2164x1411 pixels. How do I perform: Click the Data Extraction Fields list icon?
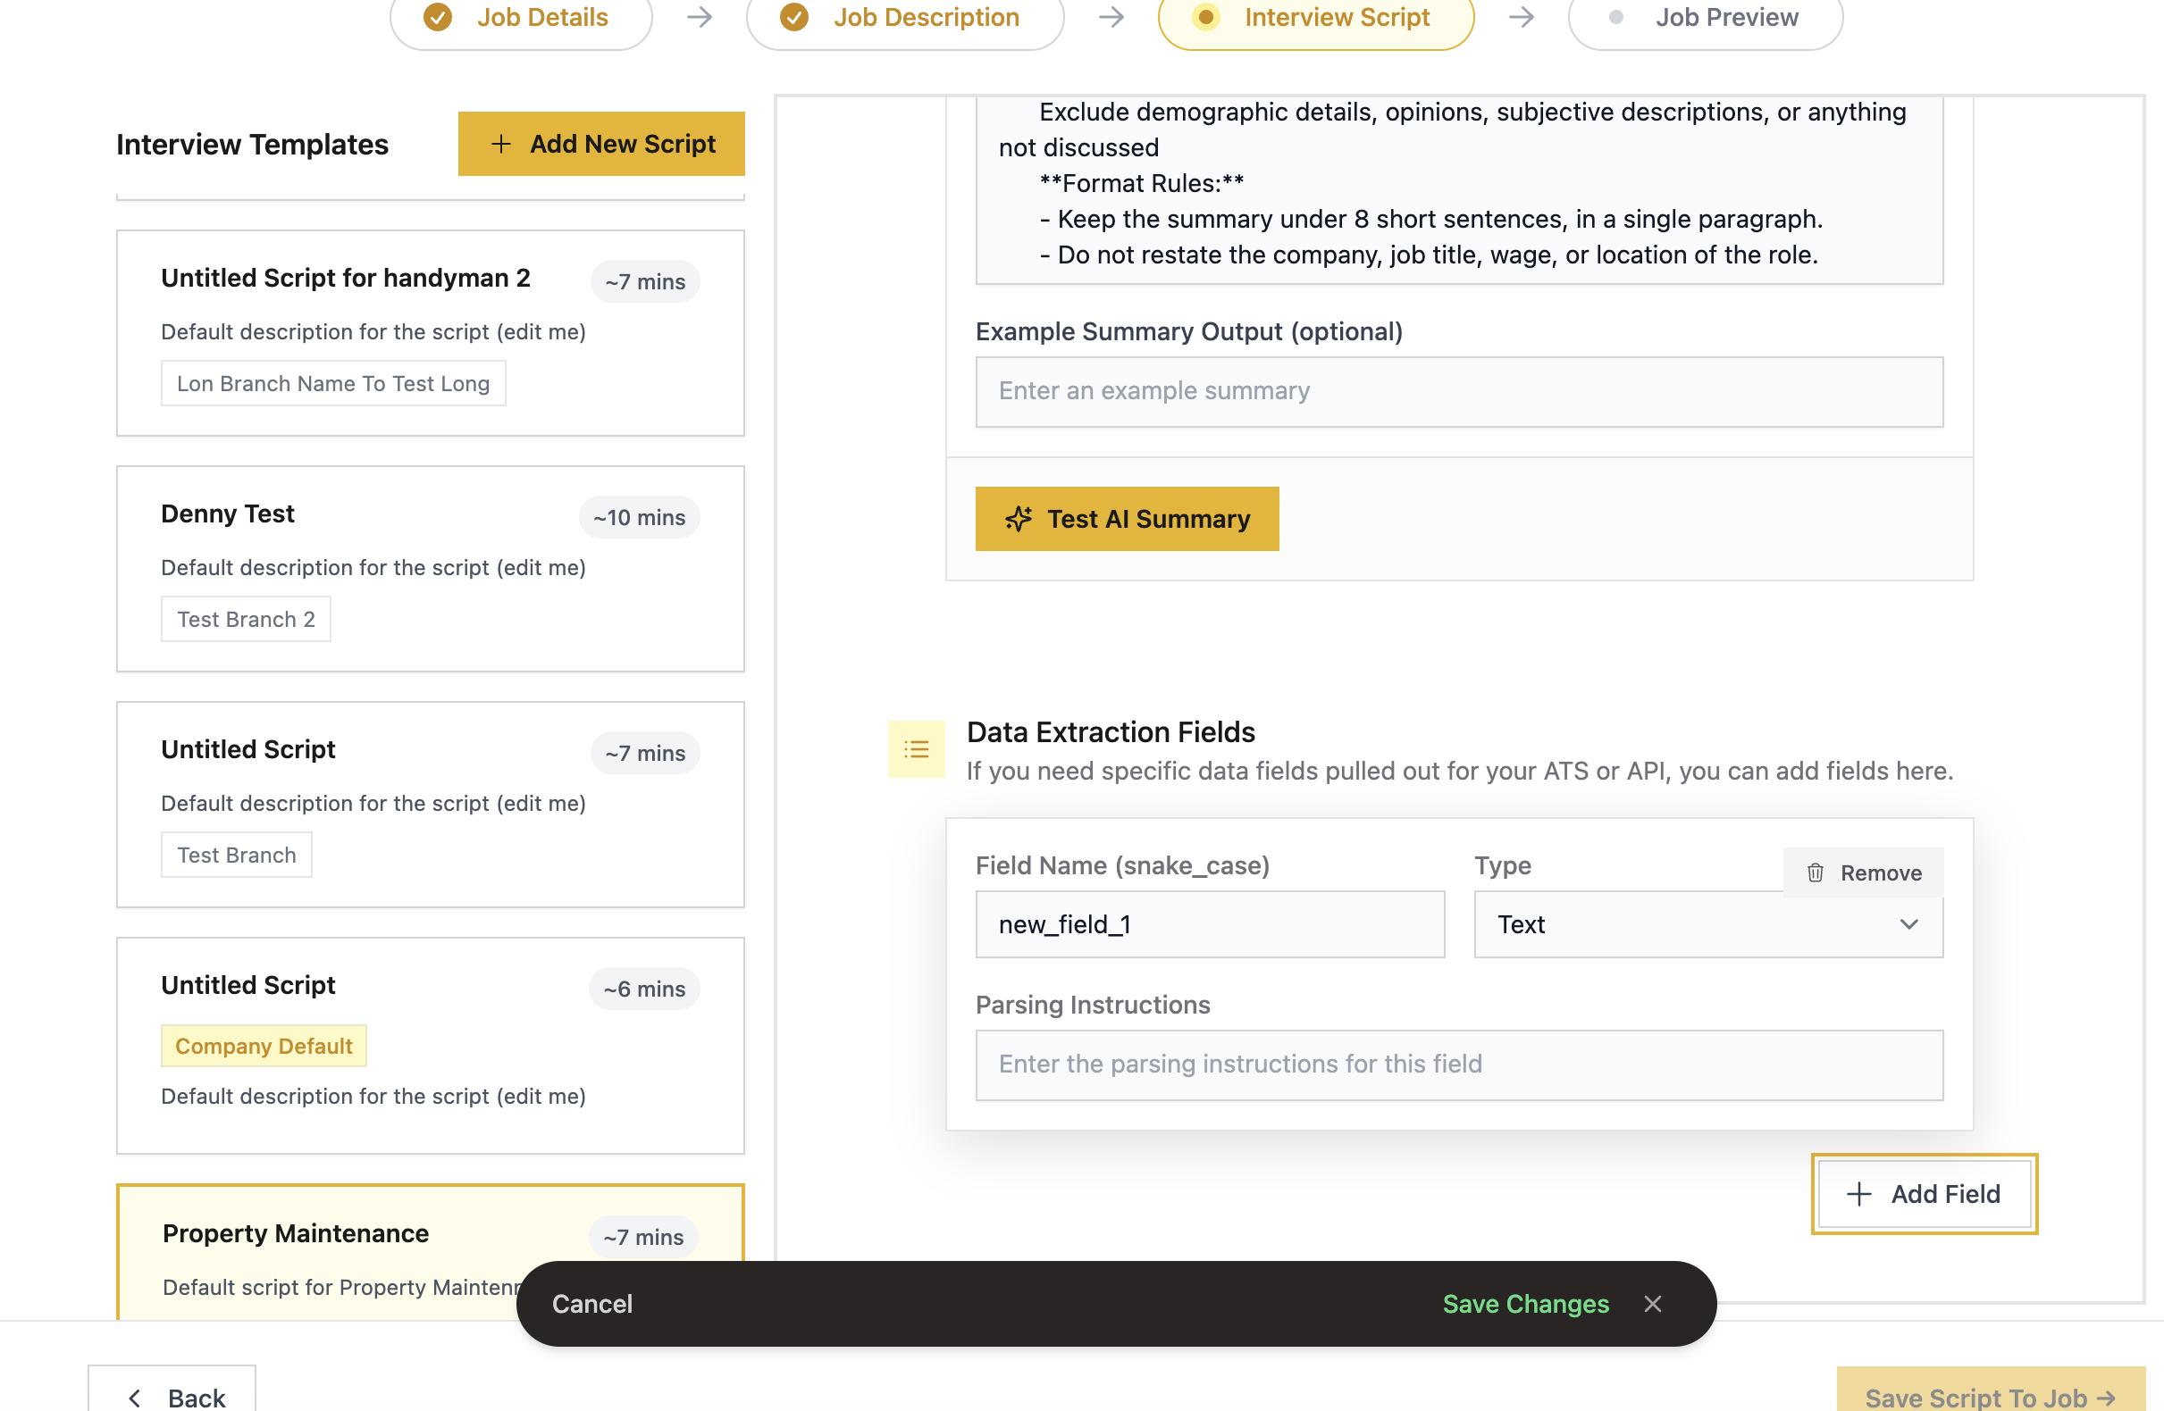916,748
